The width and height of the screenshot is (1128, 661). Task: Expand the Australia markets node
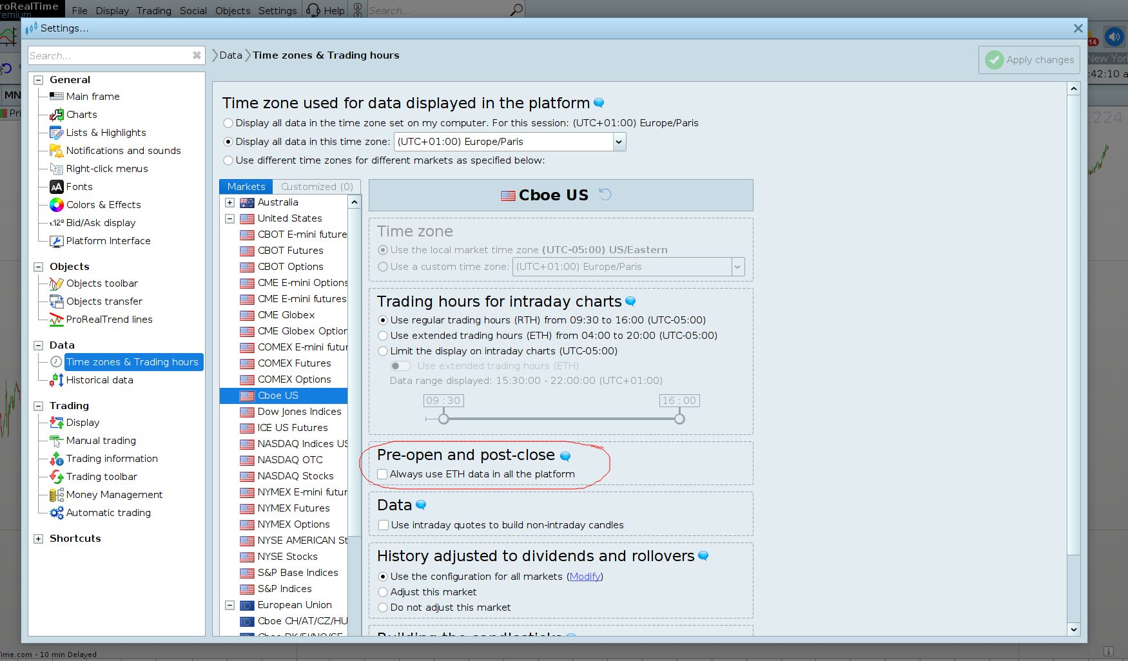tap(229, 202)
